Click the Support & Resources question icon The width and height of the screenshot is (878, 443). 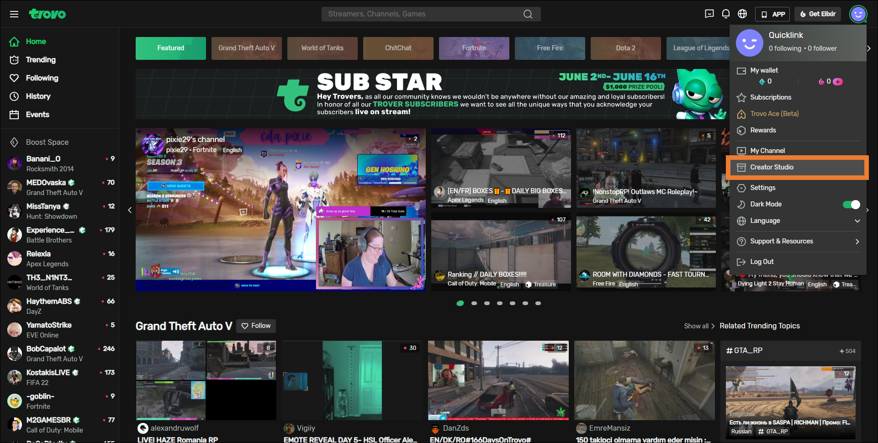tap(741, 241)
